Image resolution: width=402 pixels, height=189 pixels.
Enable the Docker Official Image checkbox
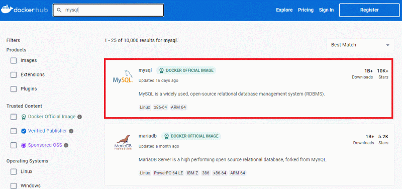[x=14, y=117]
